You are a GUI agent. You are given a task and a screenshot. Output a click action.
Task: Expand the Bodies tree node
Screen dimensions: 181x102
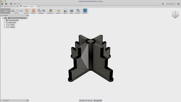pyautogui.click(x=5, y=27)
